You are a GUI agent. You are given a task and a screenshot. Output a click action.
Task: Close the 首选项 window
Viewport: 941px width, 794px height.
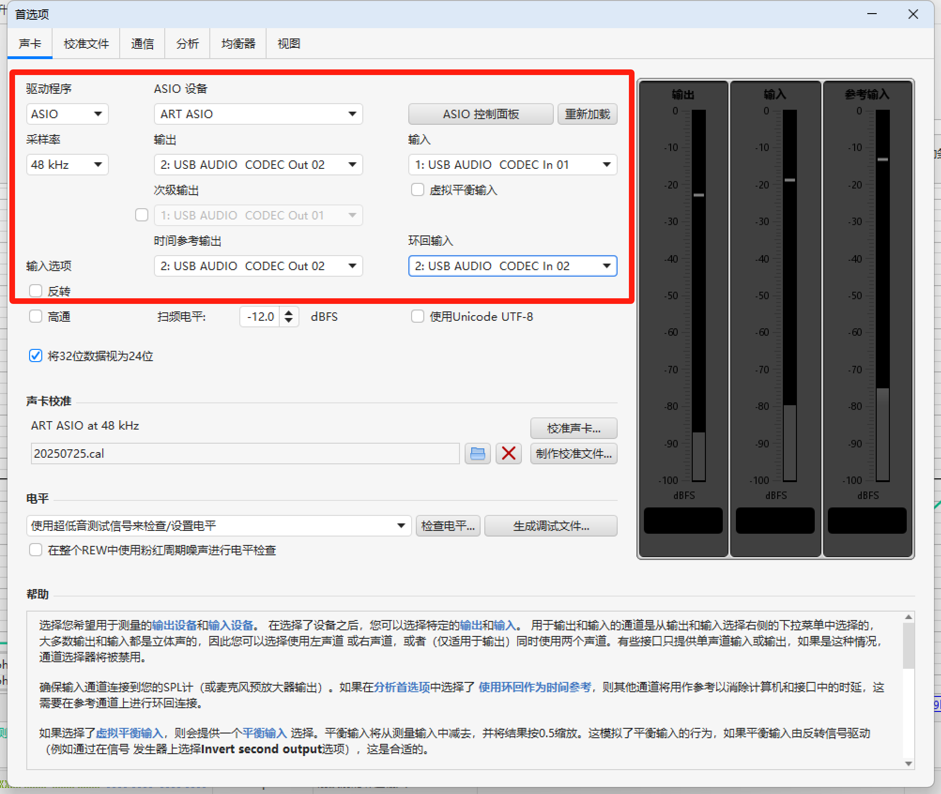913,14
